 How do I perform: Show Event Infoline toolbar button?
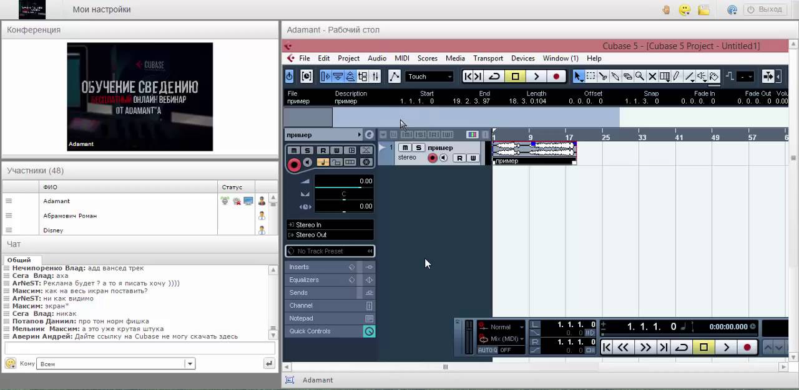(x=338, y=76)
